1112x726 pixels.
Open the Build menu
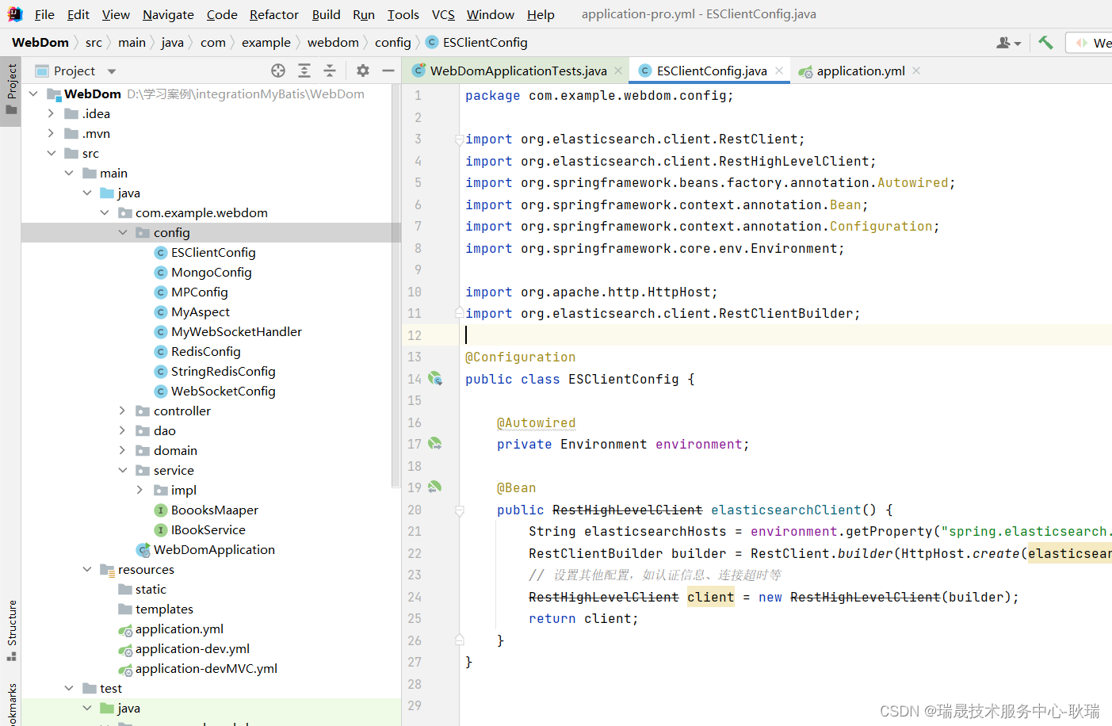[326, 14]
